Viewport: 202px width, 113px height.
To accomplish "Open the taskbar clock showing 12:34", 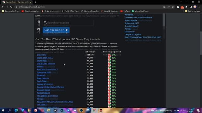I will [x=190, y=110].
